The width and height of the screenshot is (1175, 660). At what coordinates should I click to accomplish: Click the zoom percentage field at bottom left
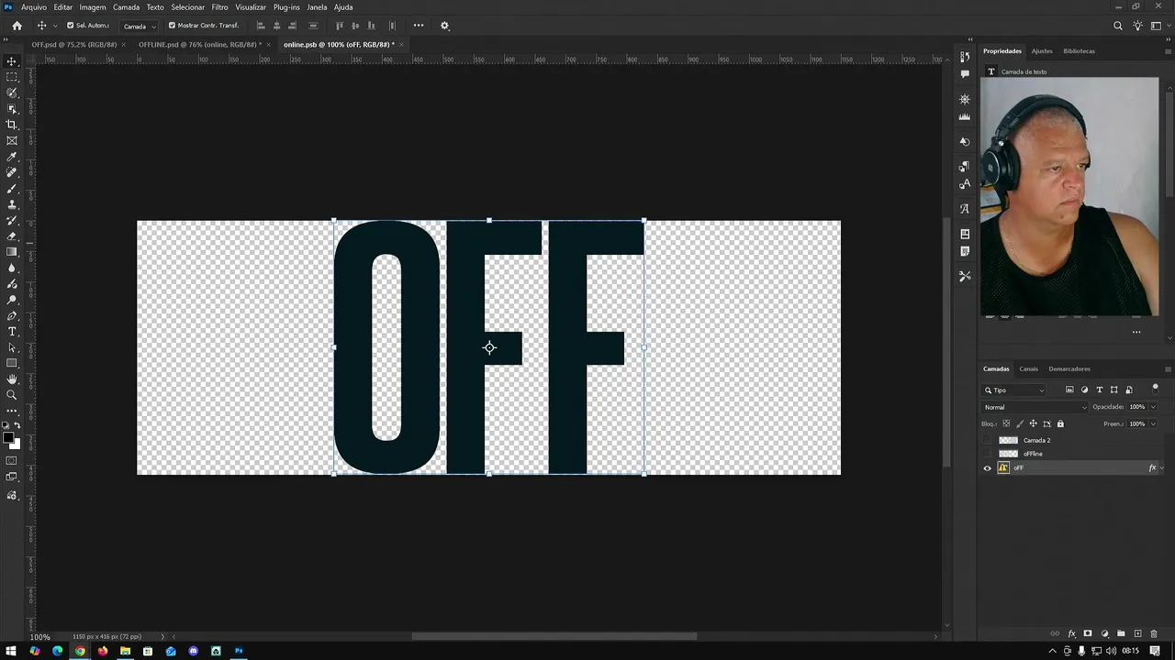(x=40, y=636)
